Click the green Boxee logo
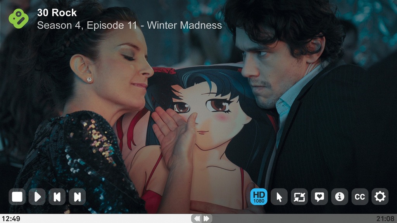Image resolution: width=397 pixels, height=223 pixels. [19, 19]
